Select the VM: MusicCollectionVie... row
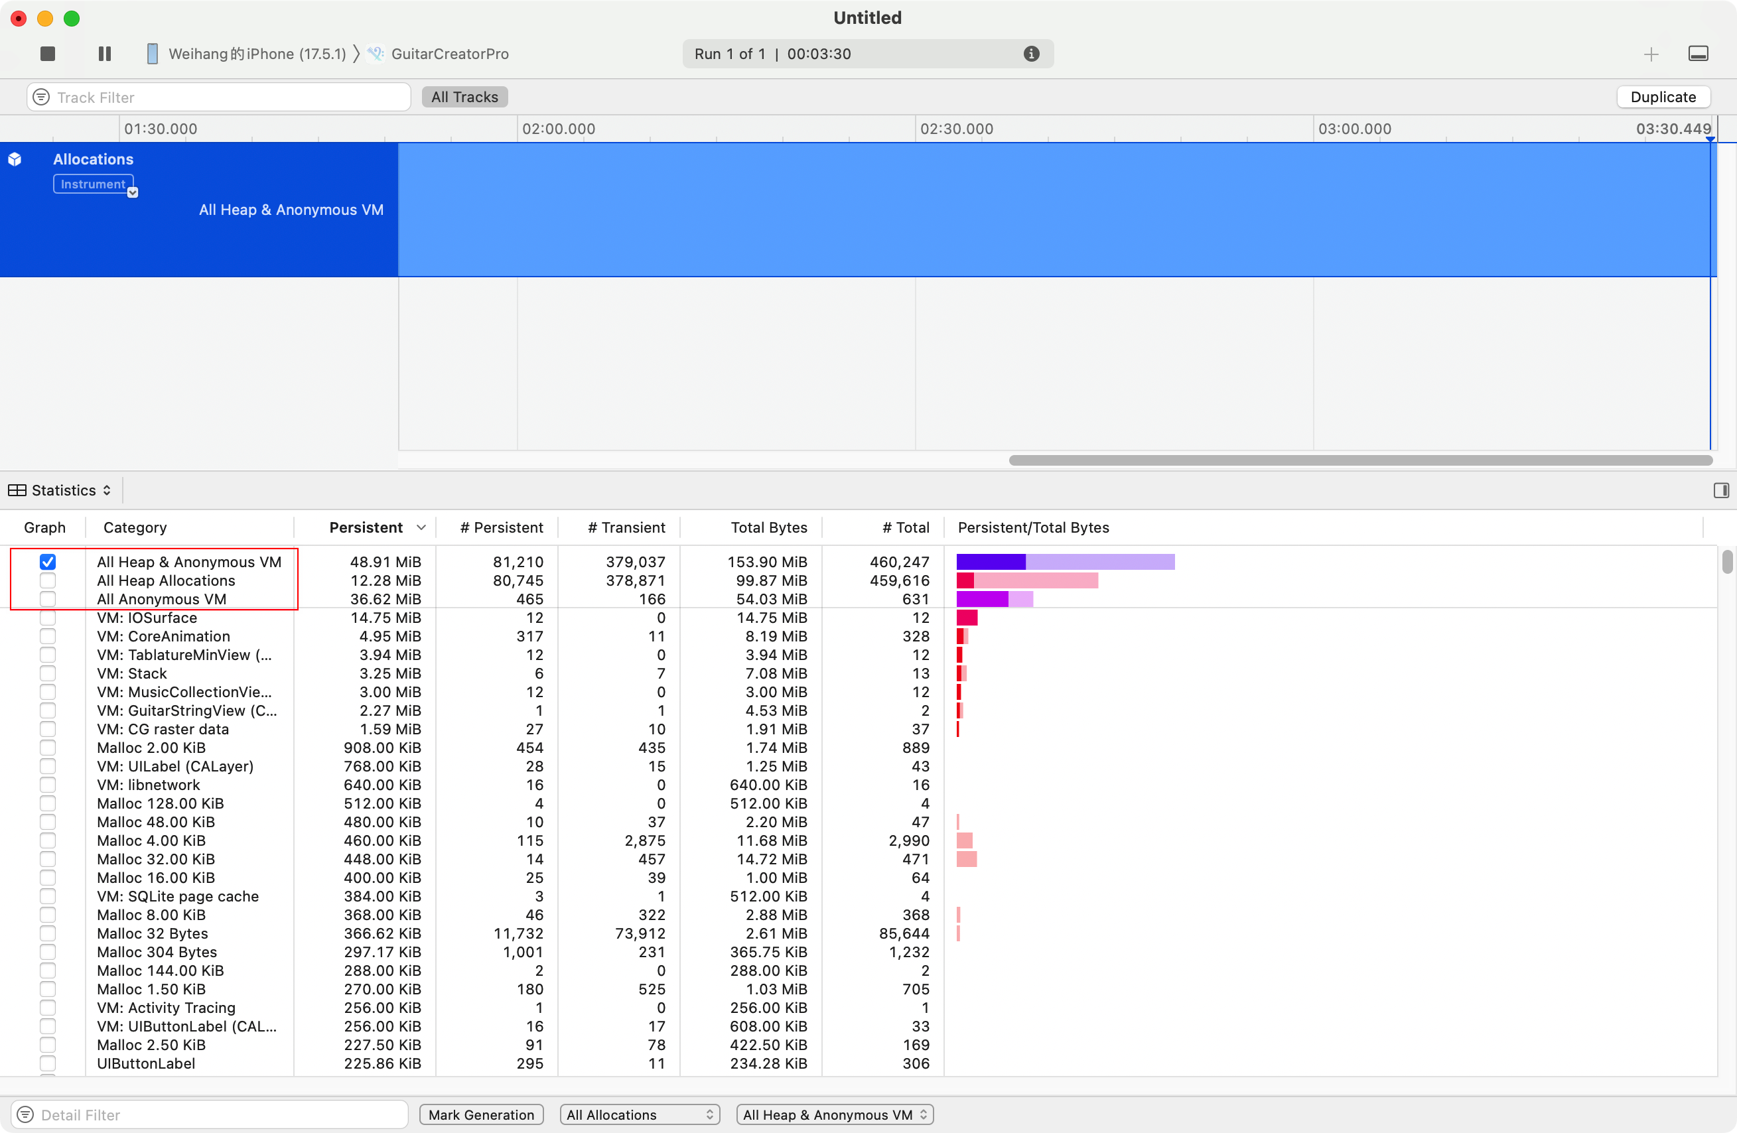Image resolution: width=1737 pixels, height=1133 pixels. point(859,692)
